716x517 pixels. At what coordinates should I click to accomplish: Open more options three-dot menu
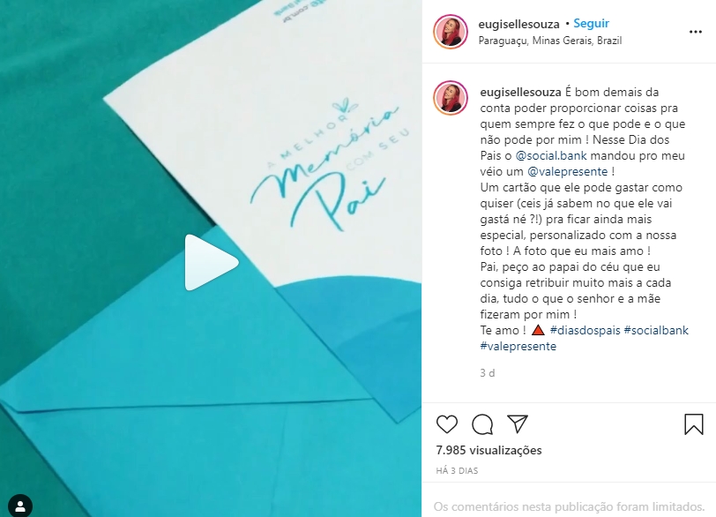click(696, 32)
